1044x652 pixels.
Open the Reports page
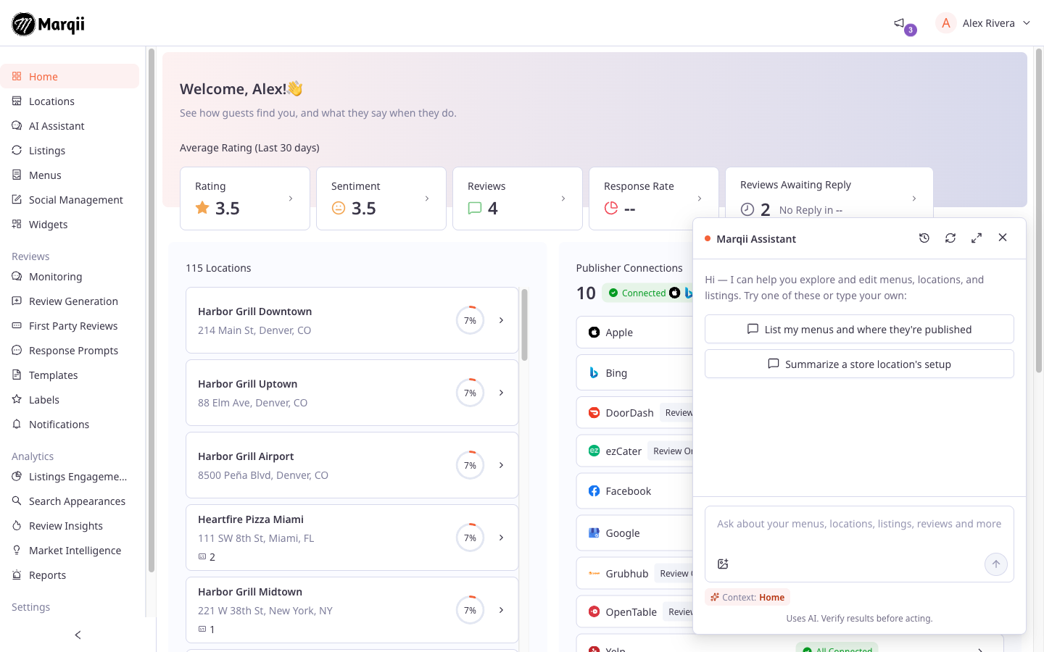[70, 575]
